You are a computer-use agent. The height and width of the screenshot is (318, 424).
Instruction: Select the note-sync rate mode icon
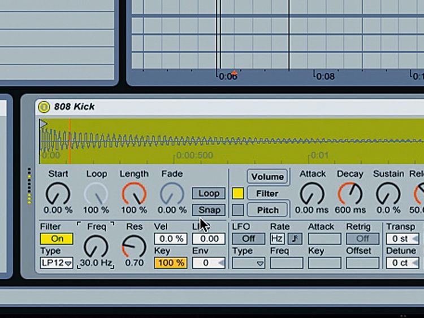pyautogui.click(x=295, y=239)
